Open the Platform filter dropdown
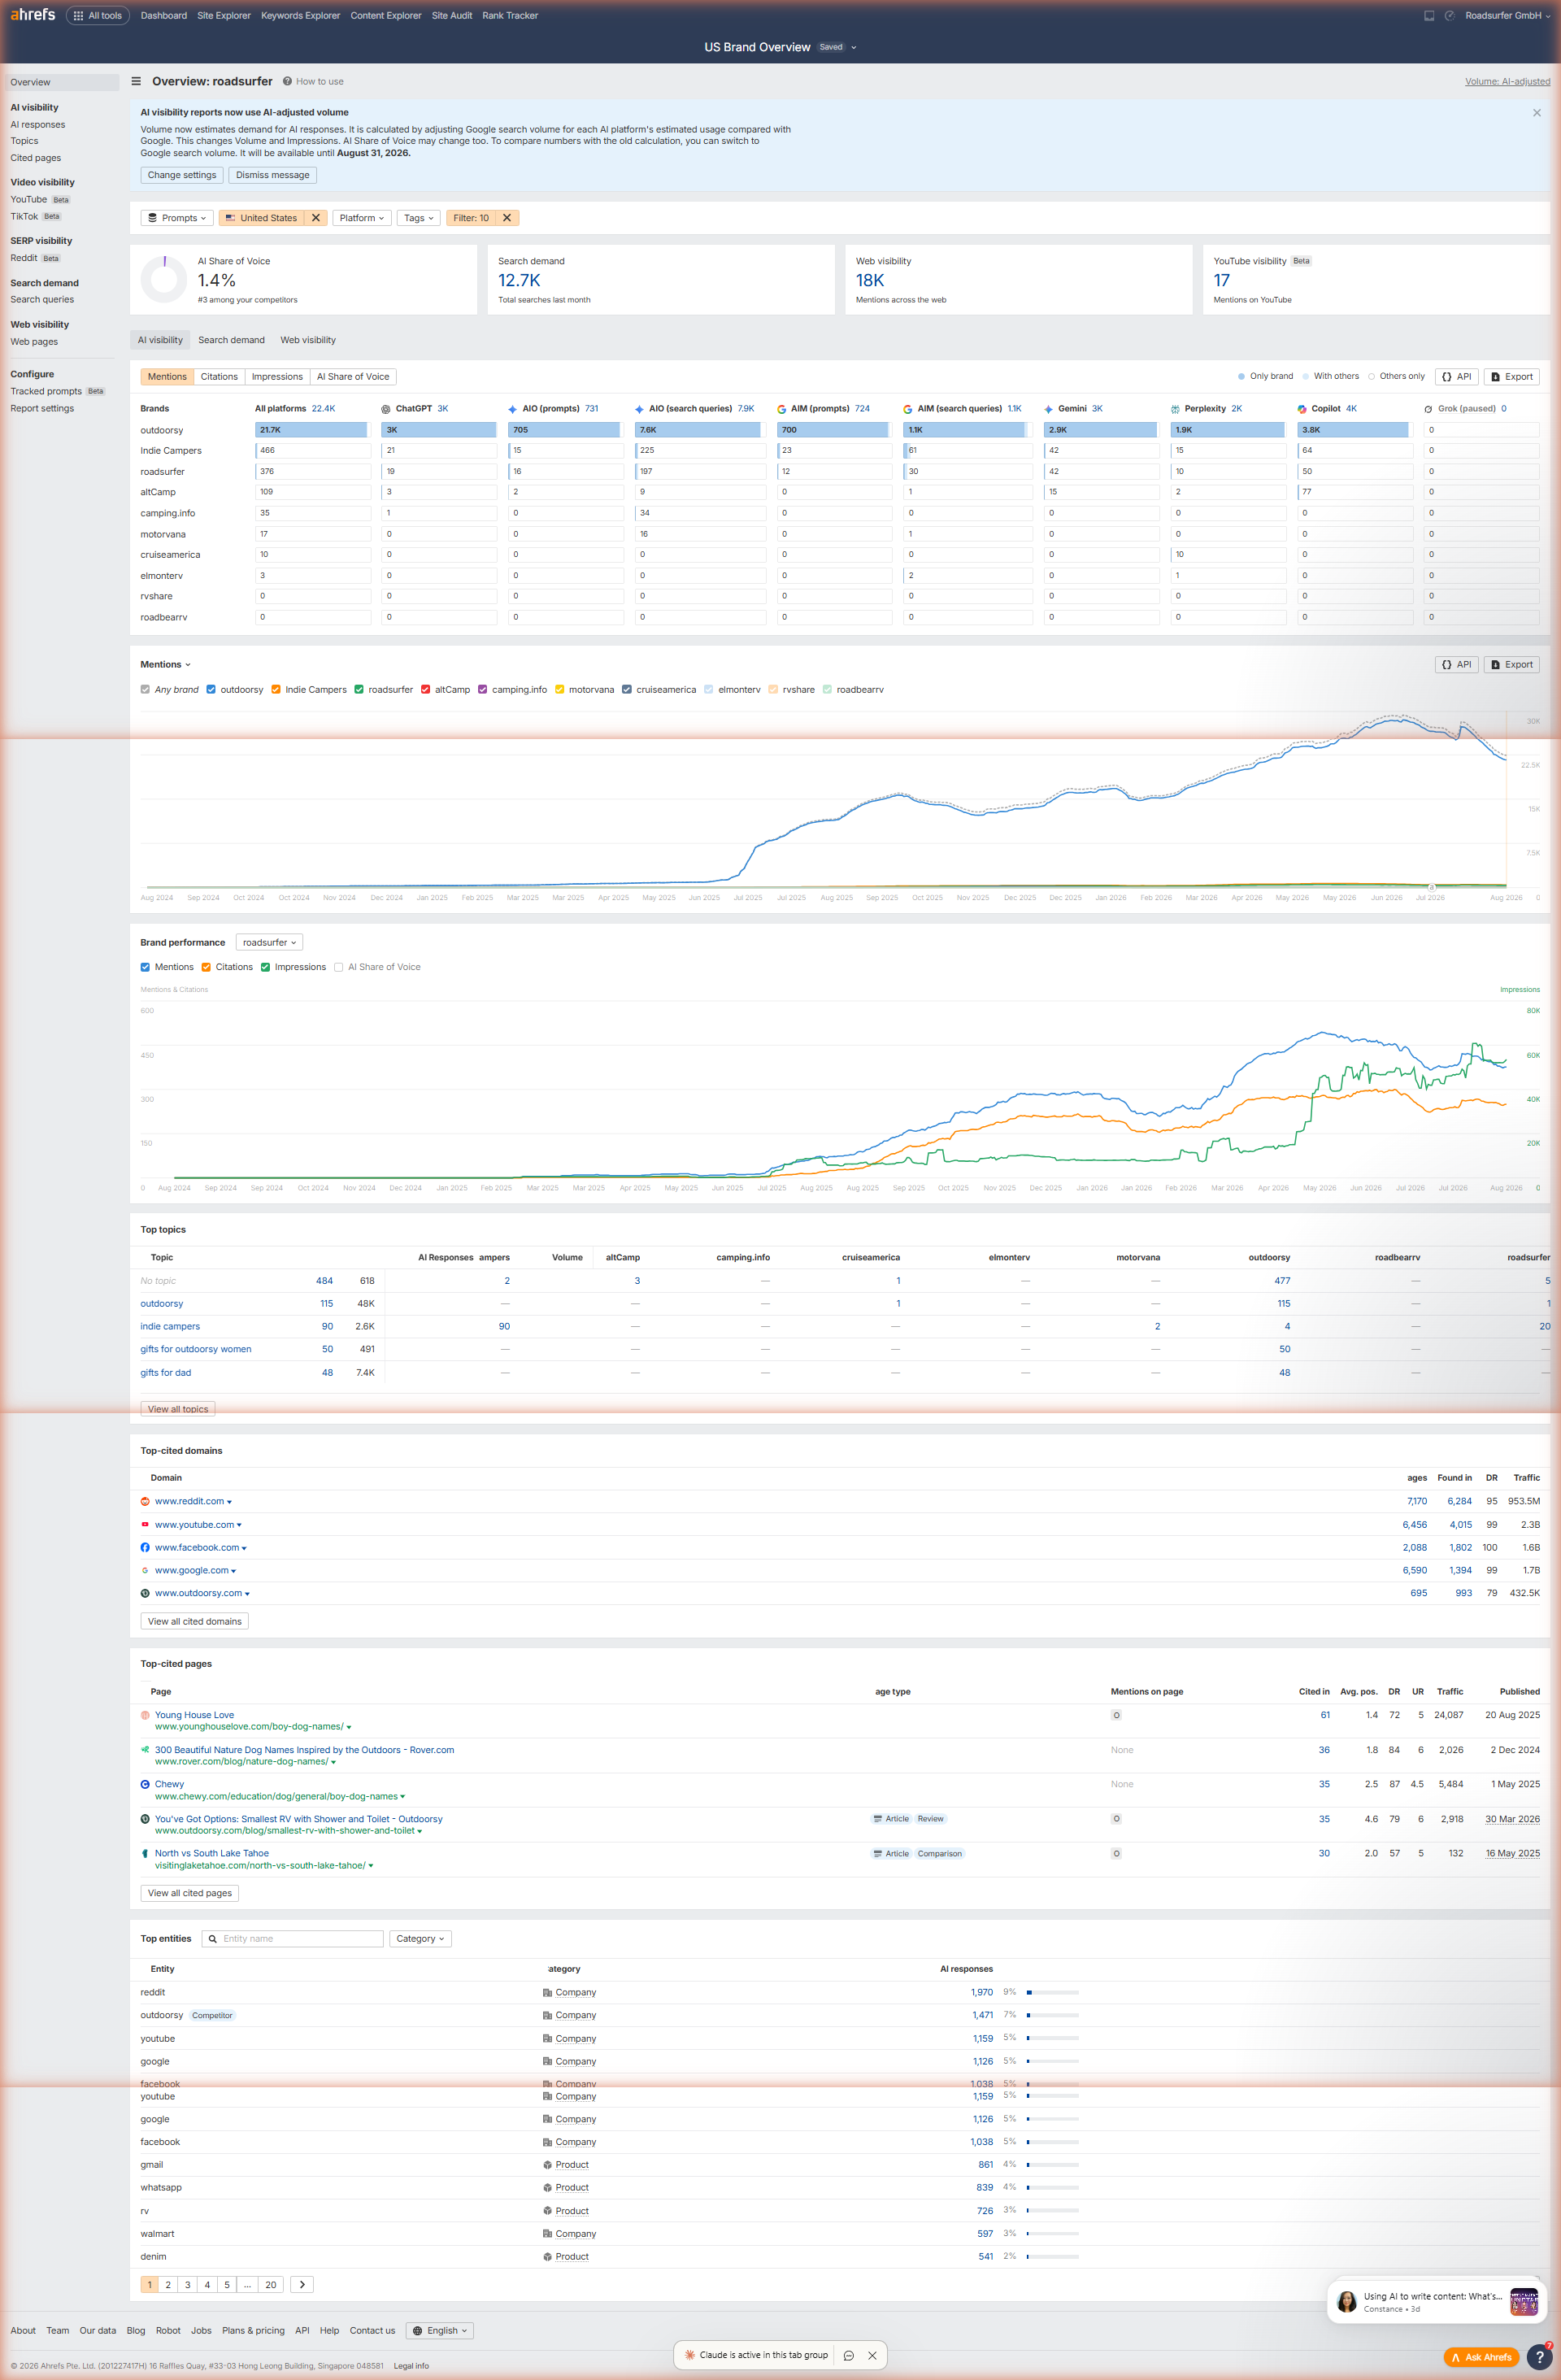The height and width of the screenshot is (2380, 1561). point(361,218)
